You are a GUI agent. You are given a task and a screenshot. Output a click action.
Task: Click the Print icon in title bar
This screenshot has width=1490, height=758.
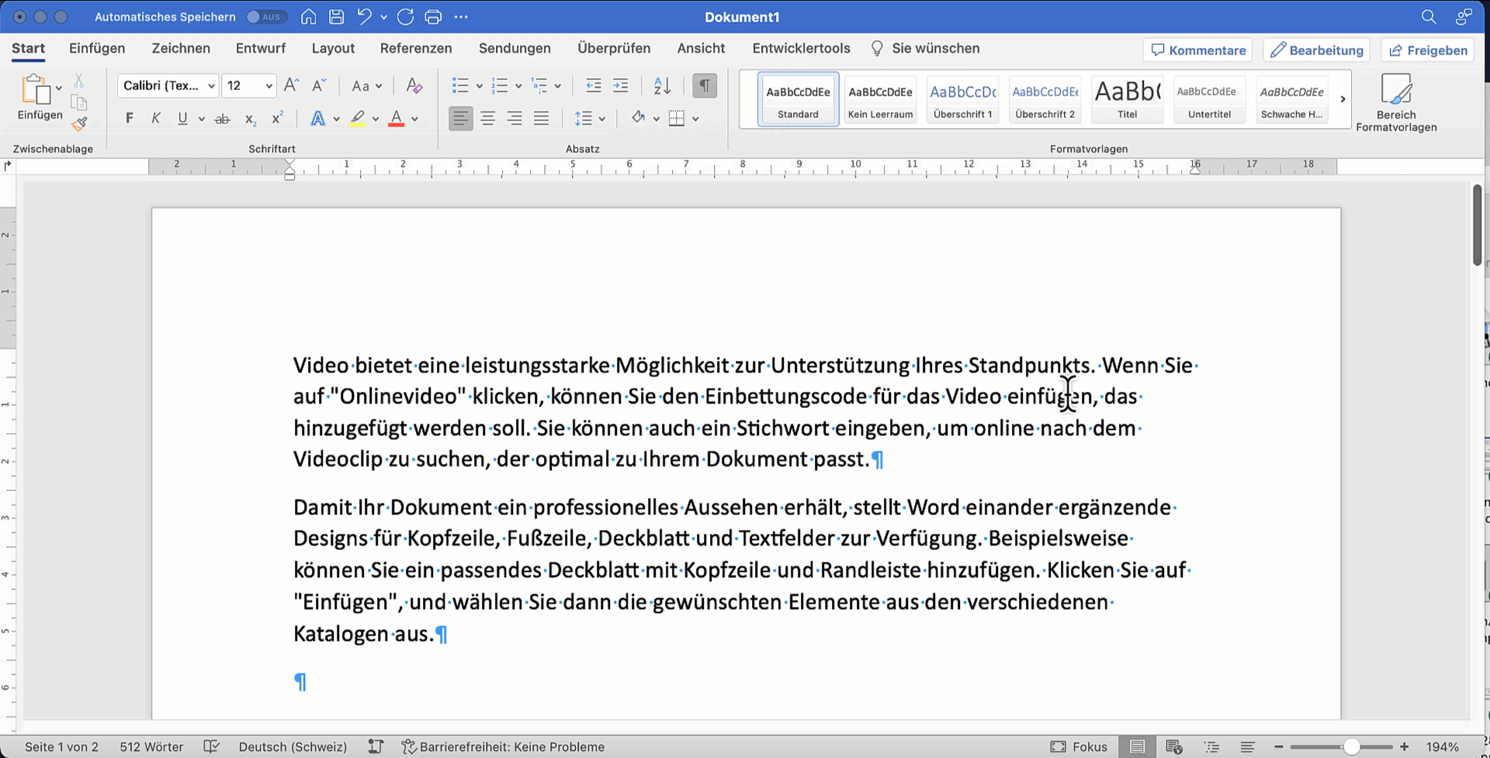click(433, 17)
